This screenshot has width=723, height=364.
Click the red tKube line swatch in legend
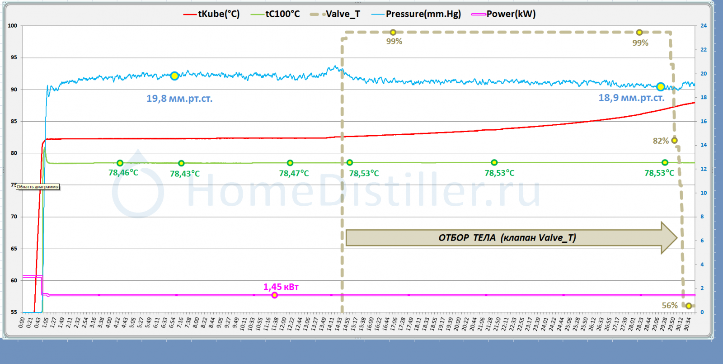click(190, 14)
